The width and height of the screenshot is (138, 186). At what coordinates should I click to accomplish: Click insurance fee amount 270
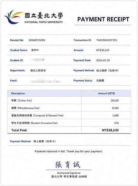117,123
